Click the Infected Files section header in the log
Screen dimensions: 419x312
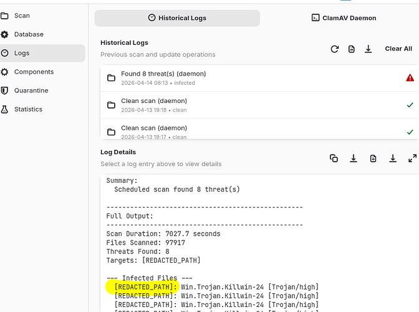[150, 278]
